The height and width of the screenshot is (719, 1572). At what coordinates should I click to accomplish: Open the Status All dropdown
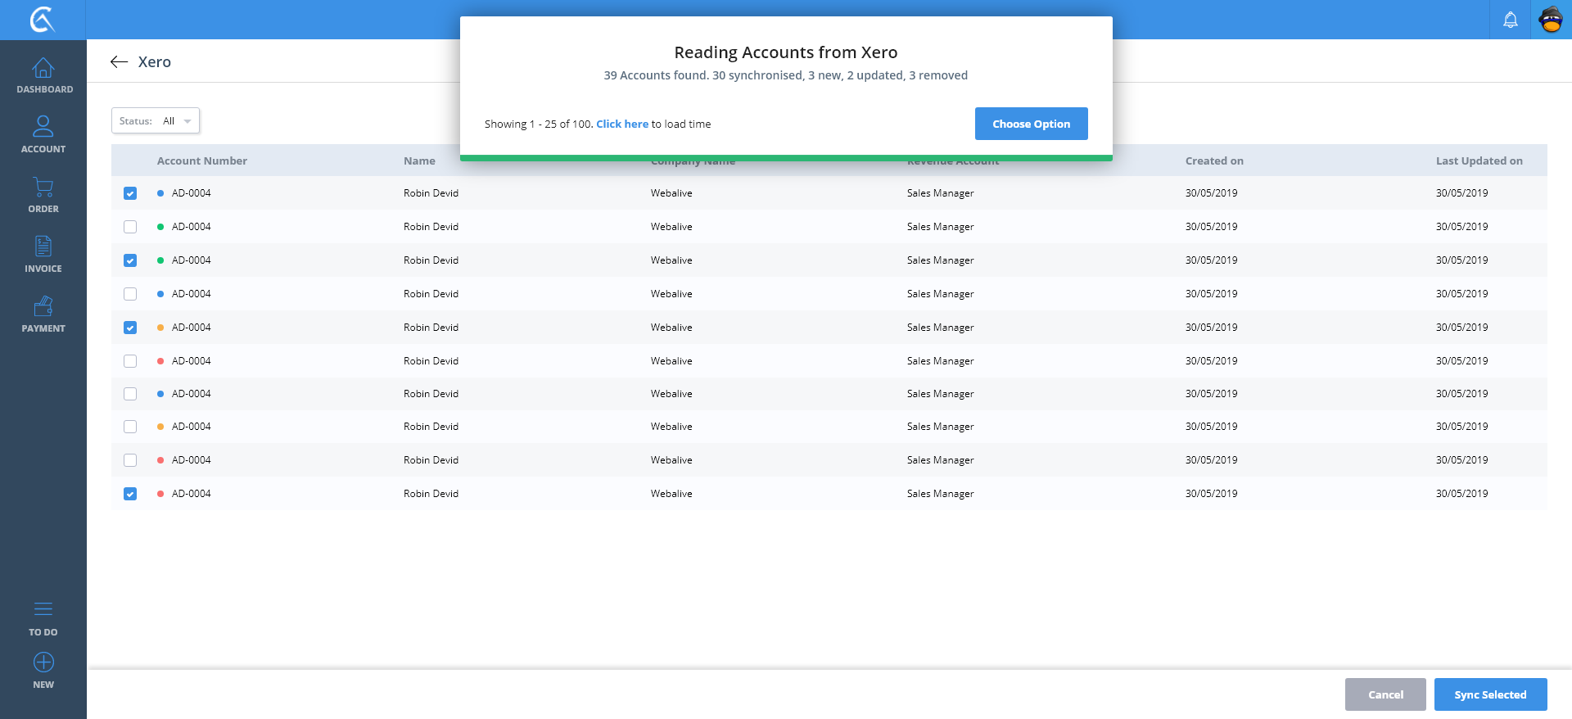click(156, 121)
